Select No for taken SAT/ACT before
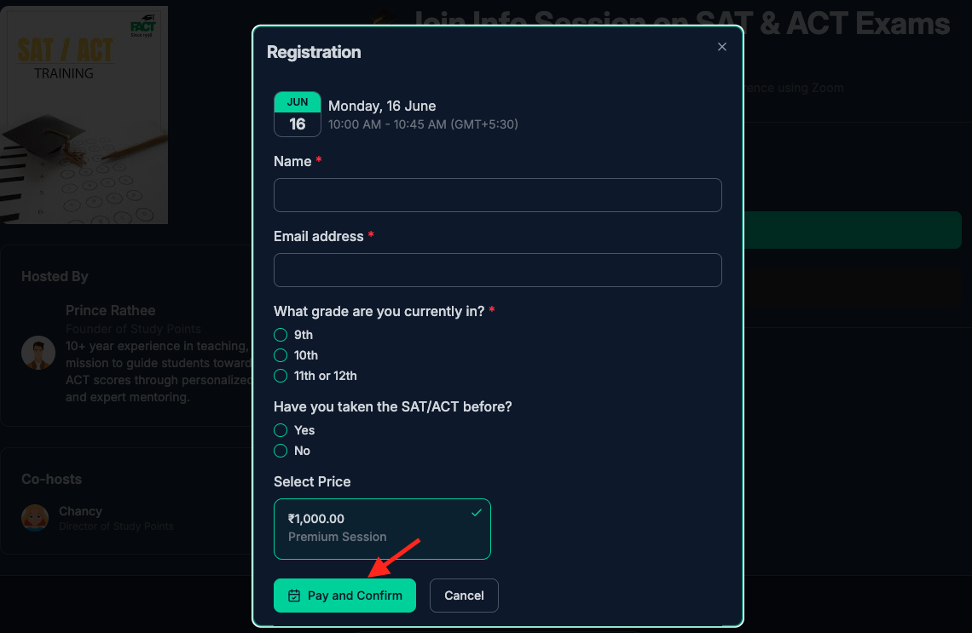Image resolution: width=972 pixels, height=633 pixels. 281,451
